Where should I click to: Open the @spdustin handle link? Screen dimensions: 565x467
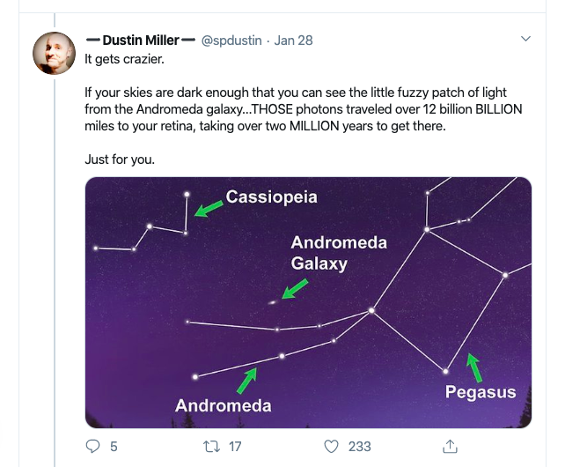click(x=232, y=41)
